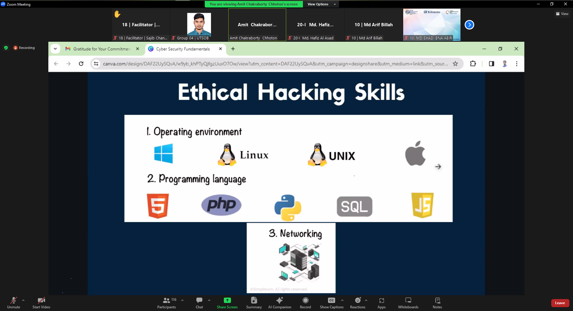Image resolution: width=573 pixels, height=311 pixels.
Task: Expand audio settings arrow beside Unmute
Action: pos(23,300)
